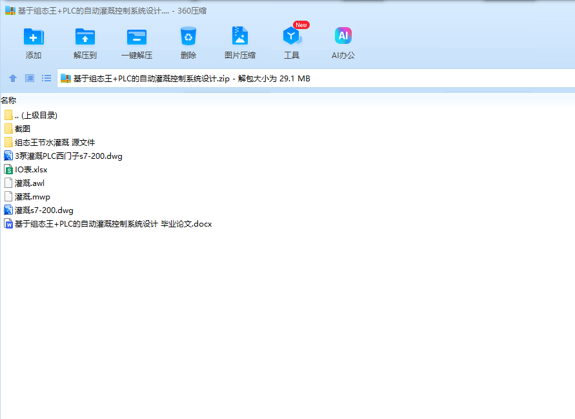Screen dimensions: 575x419
Task: Open the 图片压缩 image compression tool
Action: coord(240,36)
